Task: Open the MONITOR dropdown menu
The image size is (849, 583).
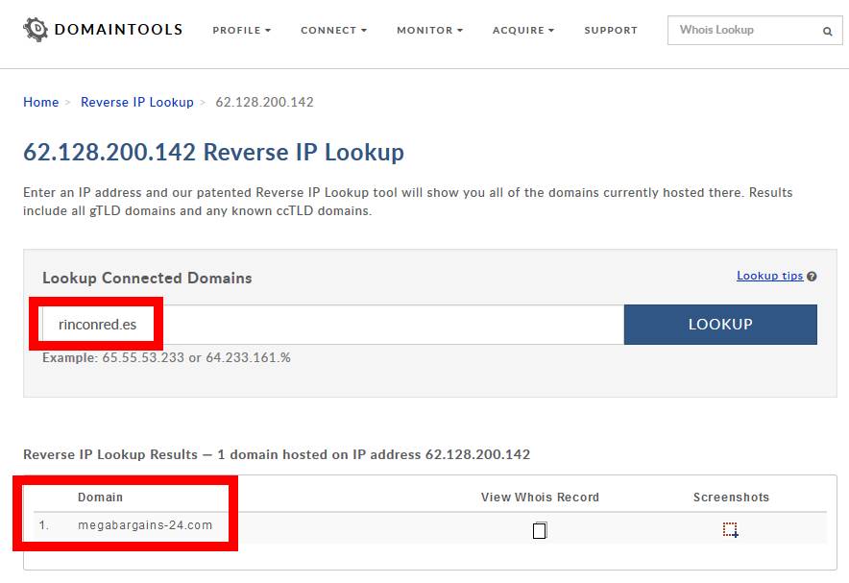Action: [429, 31]
